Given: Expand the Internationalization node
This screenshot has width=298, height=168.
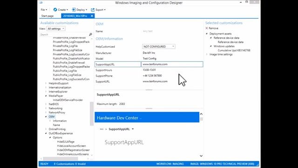Looking at the screenshot, I should (x=46, y=87).
